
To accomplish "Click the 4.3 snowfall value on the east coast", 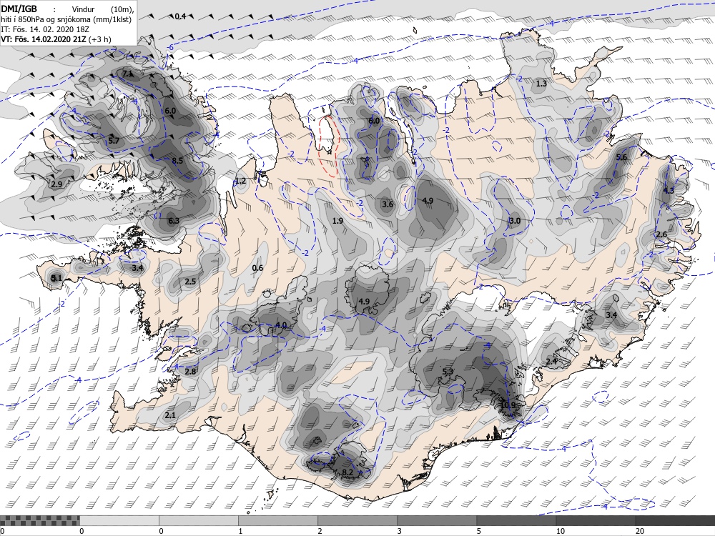I will coord(668,191).
